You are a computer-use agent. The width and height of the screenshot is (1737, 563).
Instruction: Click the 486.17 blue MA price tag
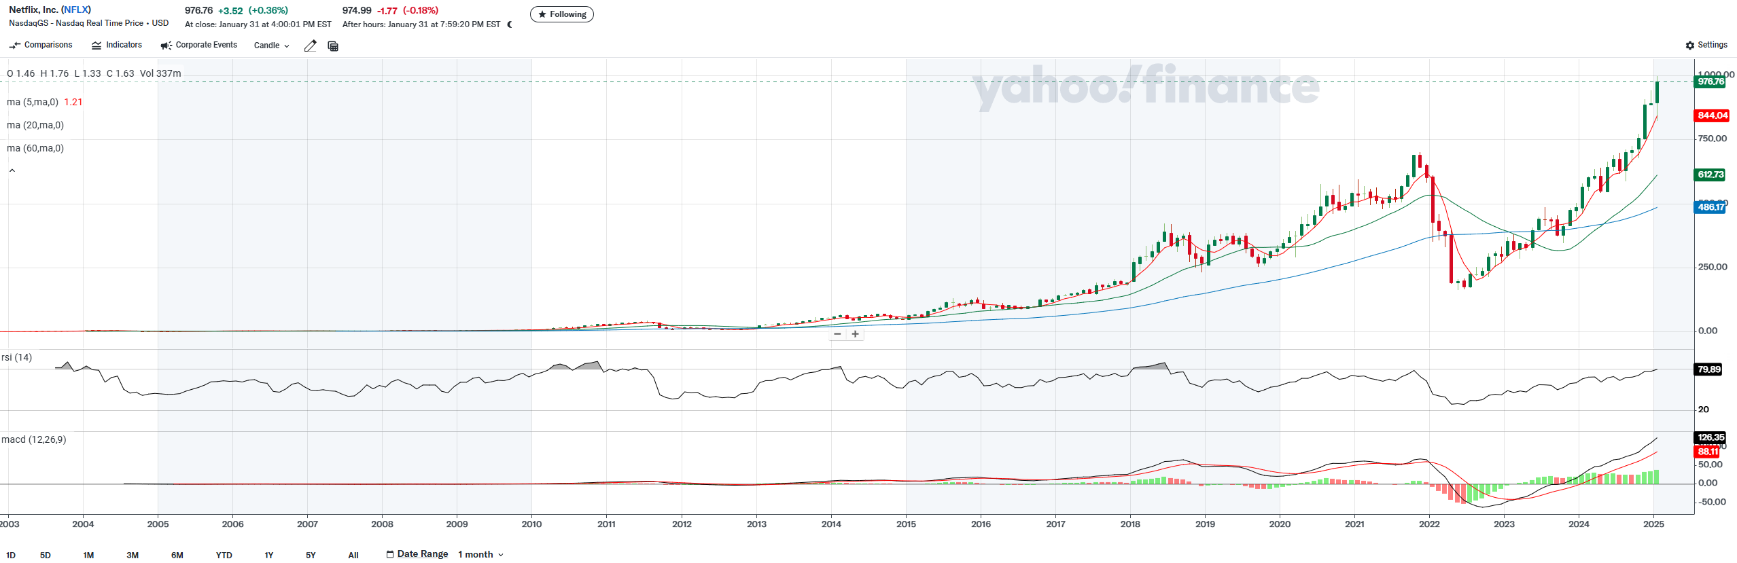click(1710, 207)
